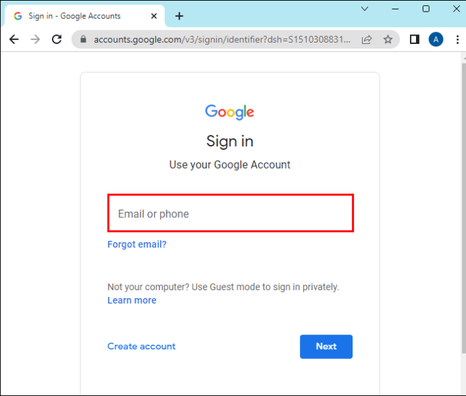
Task: View site information via lock icon
Action: coord(83,40)
